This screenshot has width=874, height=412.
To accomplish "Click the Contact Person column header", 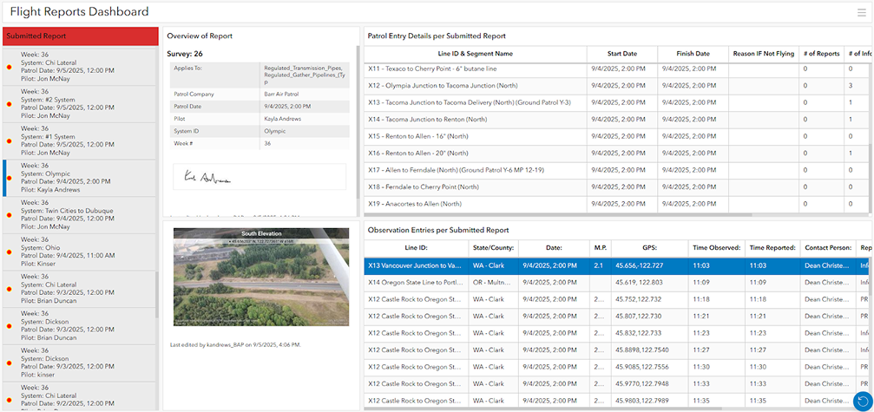I will tap(828, 248).
